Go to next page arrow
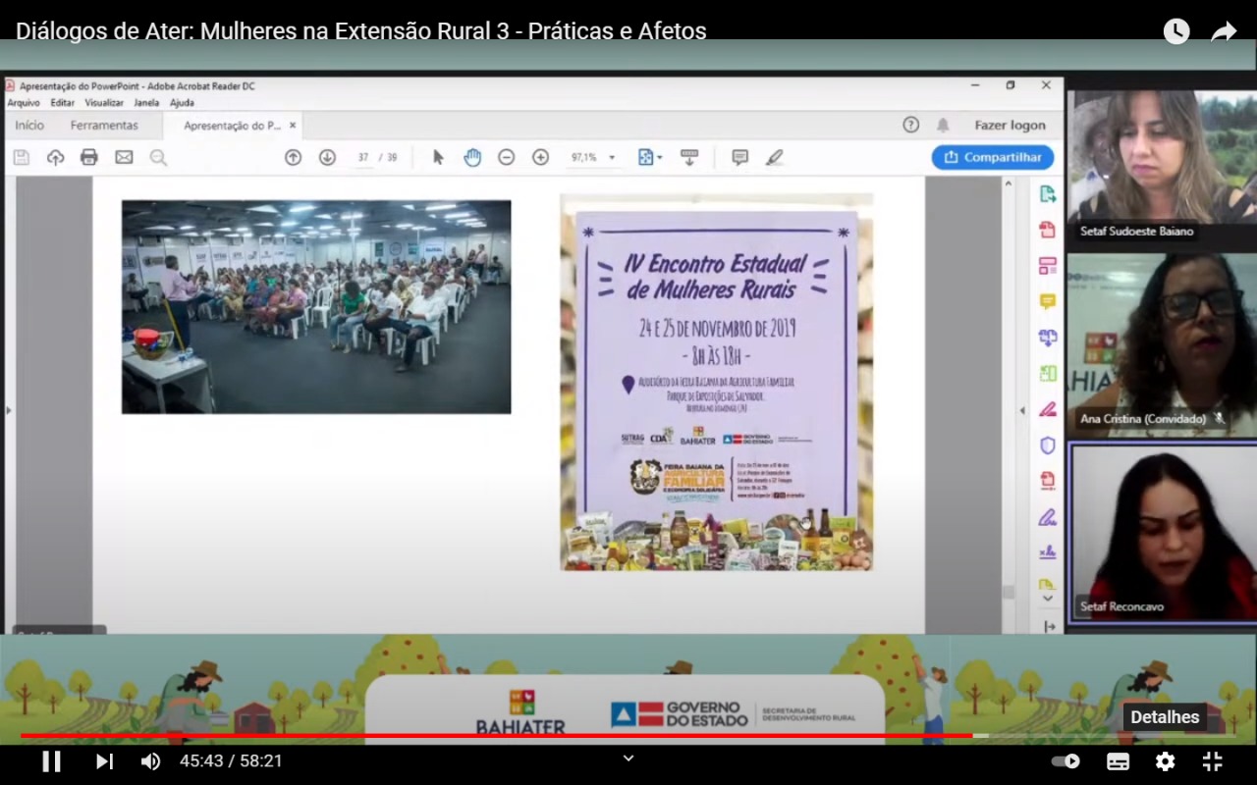The height and width of the screenshot is (785, 1257). pyautogui.click(x=327, y=157)
